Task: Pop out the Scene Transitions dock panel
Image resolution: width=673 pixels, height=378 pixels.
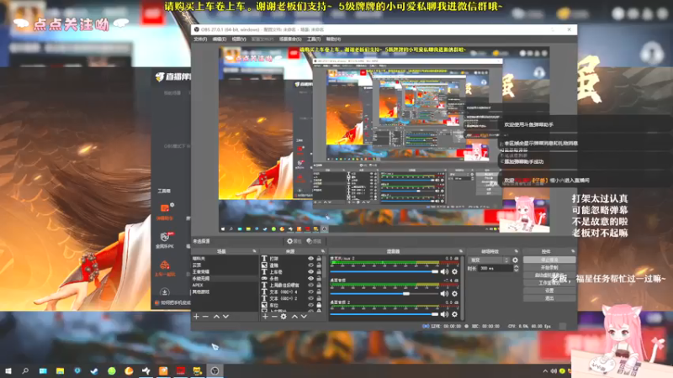Action: coord(516,251)
